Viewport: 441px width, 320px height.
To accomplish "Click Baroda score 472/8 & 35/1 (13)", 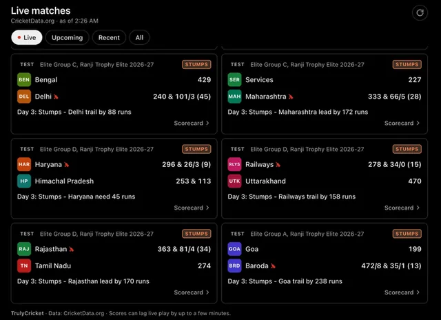I will click(x=391, y=266).
